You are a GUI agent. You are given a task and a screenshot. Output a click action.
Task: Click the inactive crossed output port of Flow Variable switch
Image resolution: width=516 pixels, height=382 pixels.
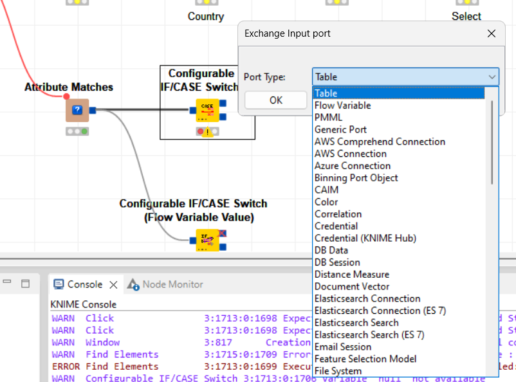click(223, 233)
